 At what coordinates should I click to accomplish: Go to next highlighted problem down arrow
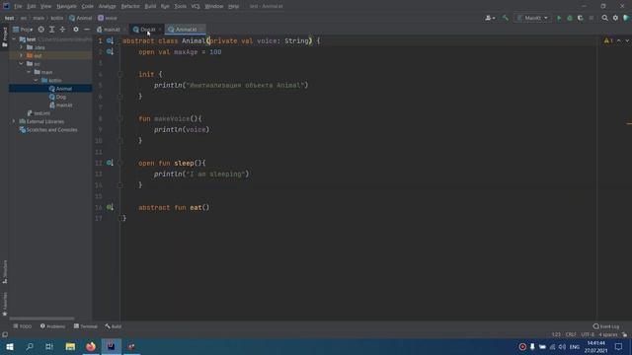(627, 40)
